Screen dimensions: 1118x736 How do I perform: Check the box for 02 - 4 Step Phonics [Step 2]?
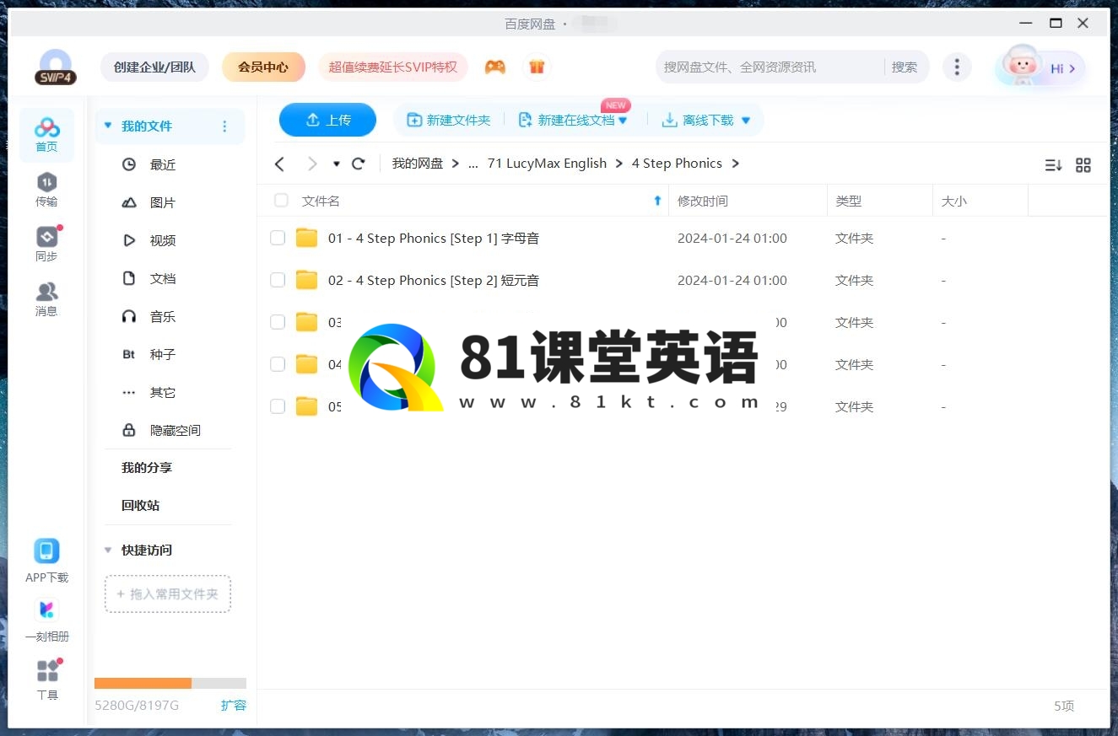coord(278,280)
